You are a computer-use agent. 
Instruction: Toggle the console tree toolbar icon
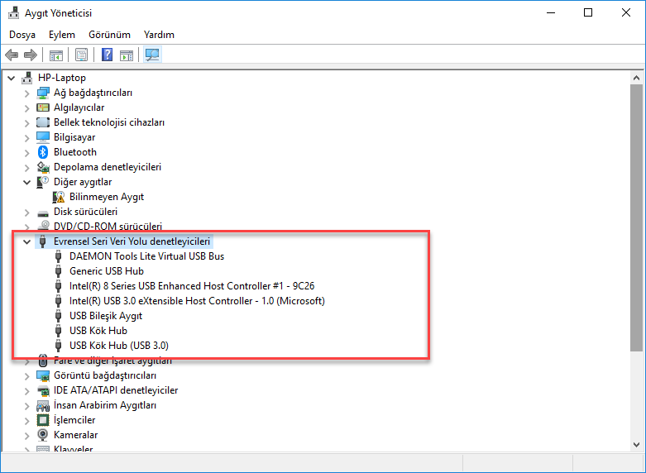pyautogui.click(x=56, y=55)
